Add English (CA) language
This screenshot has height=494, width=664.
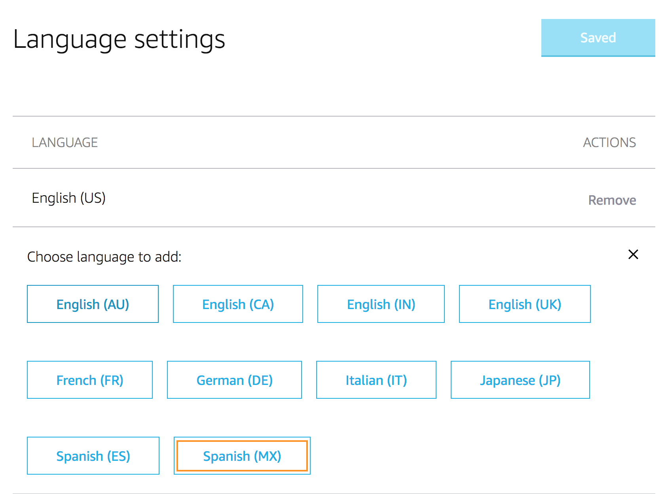click(237, 304)
